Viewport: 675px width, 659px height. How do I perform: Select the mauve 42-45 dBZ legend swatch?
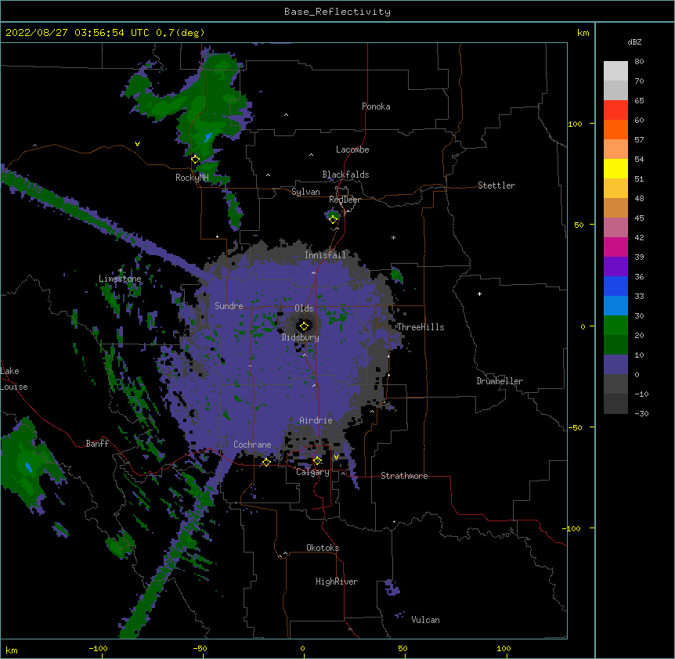pos(615,228)
